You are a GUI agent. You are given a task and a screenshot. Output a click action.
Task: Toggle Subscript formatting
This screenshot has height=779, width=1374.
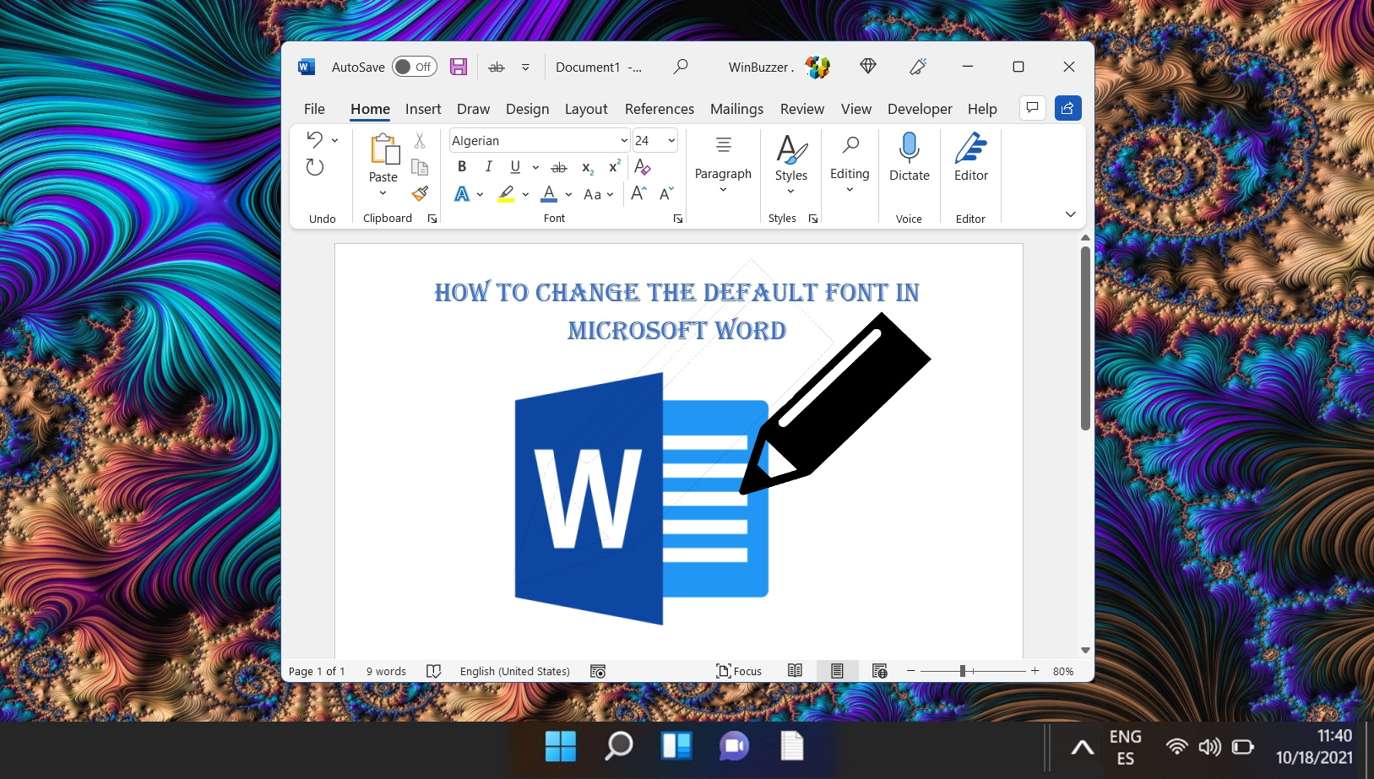(588, 167)
